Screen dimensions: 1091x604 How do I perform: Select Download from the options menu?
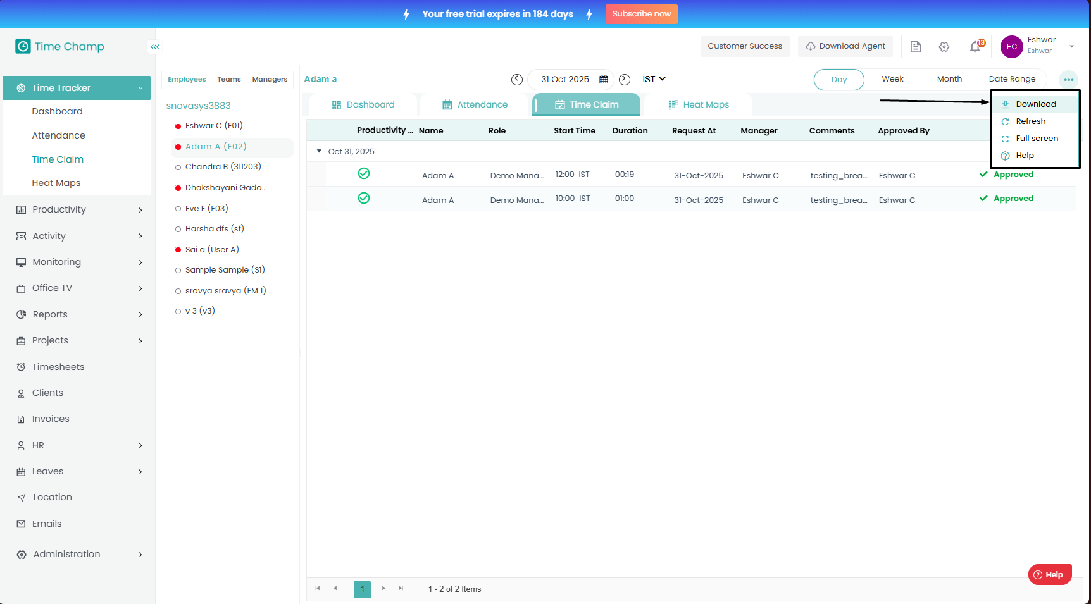coord(1035,104)
